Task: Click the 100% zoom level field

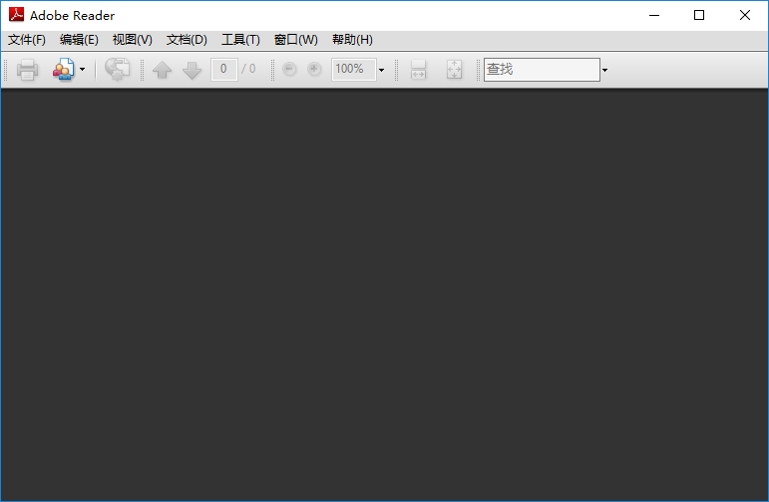Action: coord(354,69)
